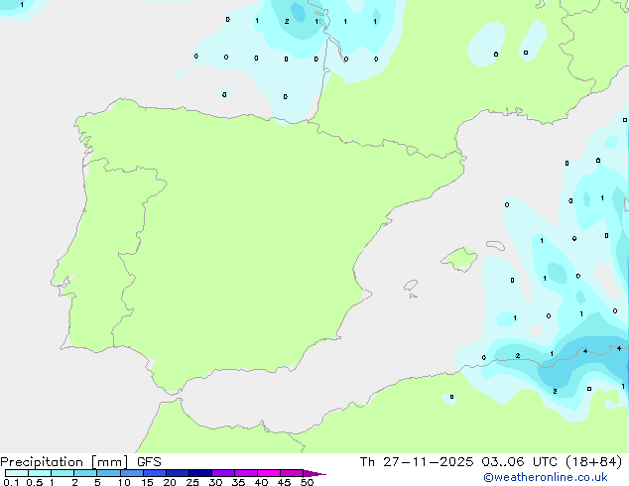The image size is (629, 486).
Task: Click the legend label "0.5"
Action: (35, 482)
